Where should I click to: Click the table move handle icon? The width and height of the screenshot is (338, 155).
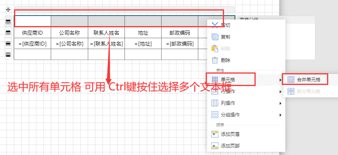[x=8, y=10]
